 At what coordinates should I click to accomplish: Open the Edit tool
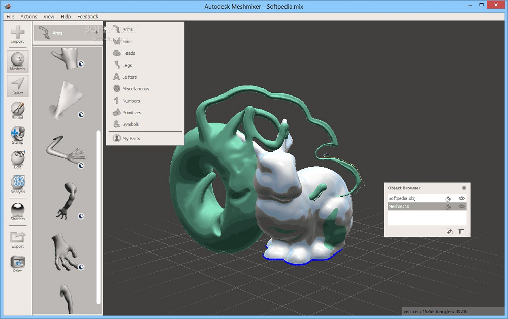(x=18, y=159)
